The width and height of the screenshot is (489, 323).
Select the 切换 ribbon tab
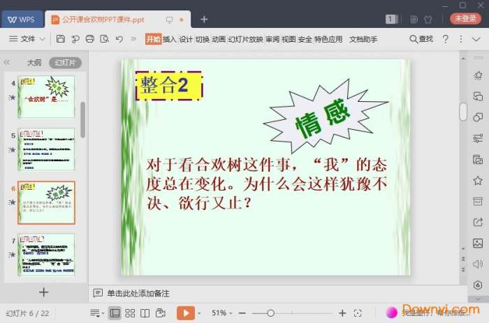(202, 39)
